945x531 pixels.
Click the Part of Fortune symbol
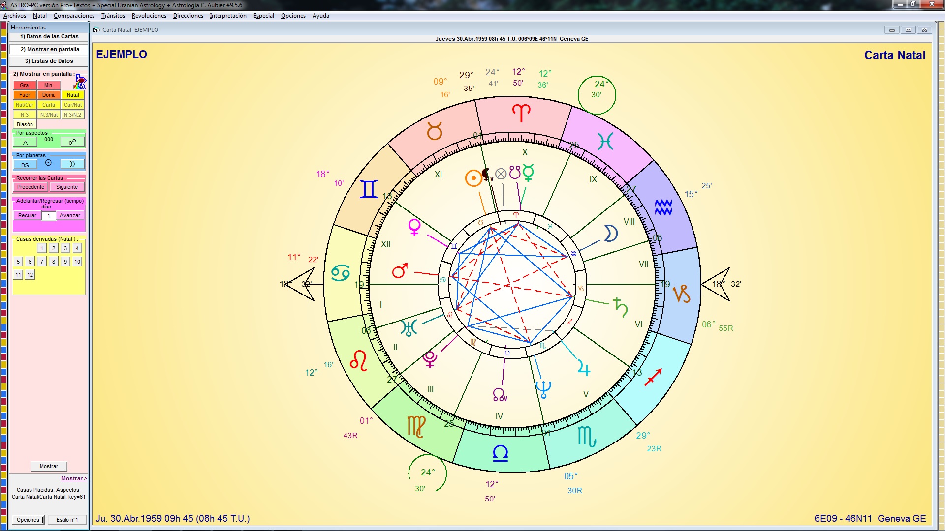pos(501,174)
